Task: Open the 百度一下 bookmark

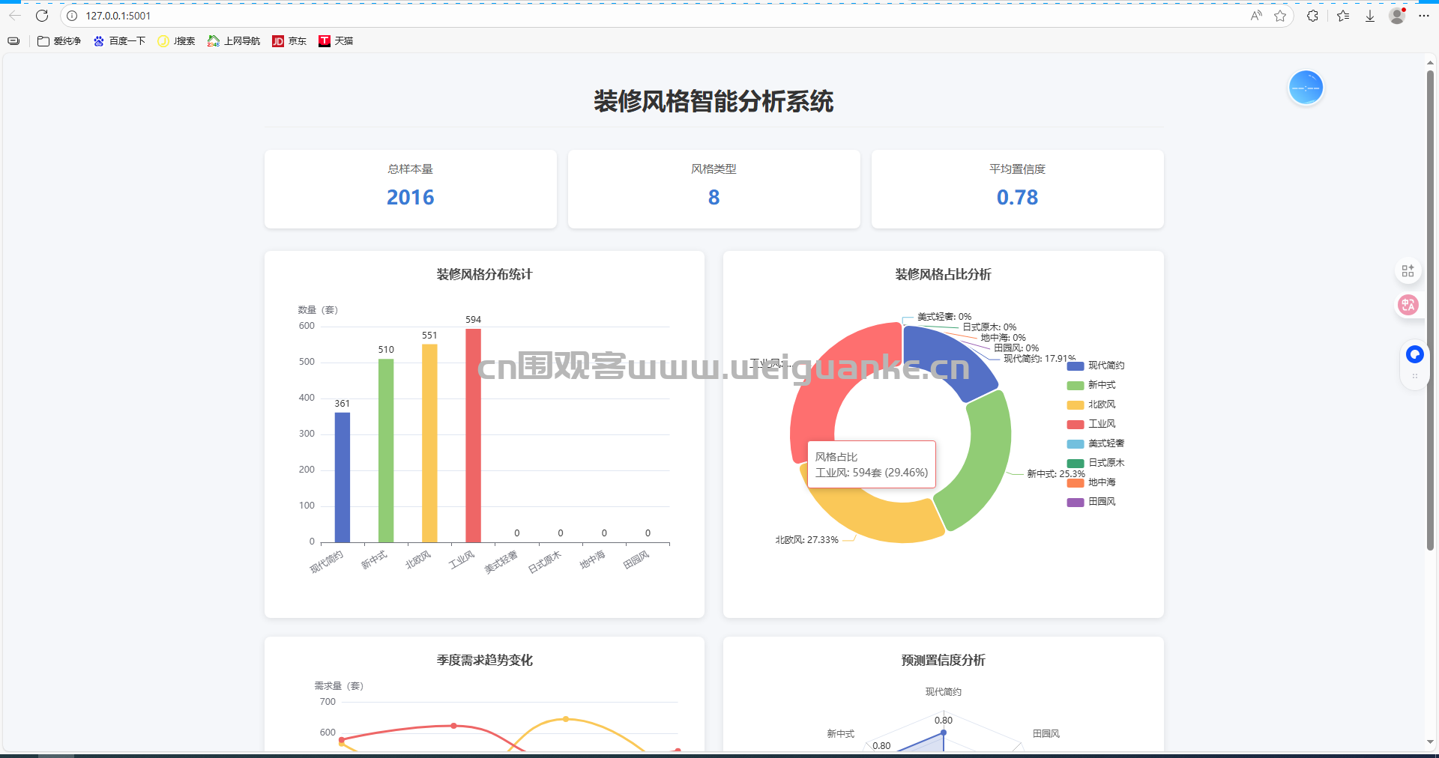Action: pyautogui.click(x=119, y=41)
